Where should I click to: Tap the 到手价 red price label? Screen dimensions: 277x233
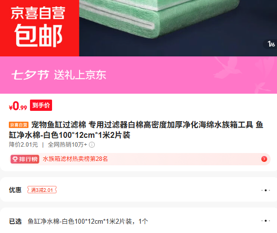tap(41, 105)
